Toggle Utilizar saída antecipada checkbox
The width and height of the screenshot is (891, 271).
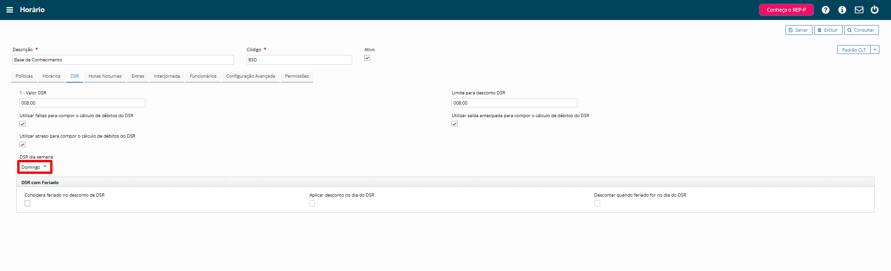pyautogui.click(x=454, y=124)
